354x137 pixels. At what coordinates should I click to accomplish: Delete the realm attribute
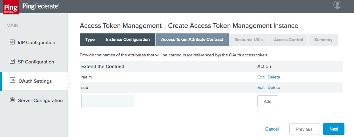tap(274, 77)
